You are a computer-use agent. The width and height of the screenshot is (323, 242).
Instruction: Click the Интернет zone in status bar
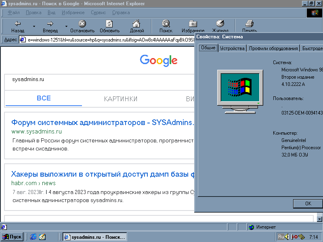(266, 227)
